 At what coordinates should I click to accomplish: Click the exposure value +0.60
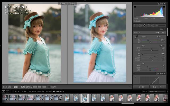[163, 48]
